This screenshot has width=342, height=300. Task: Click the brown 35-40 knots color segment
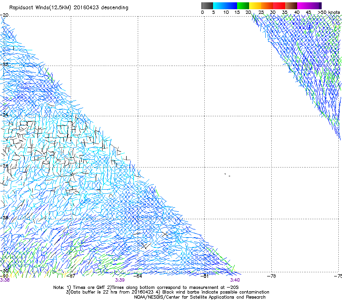pyautogui.click(x=291, y=6)
